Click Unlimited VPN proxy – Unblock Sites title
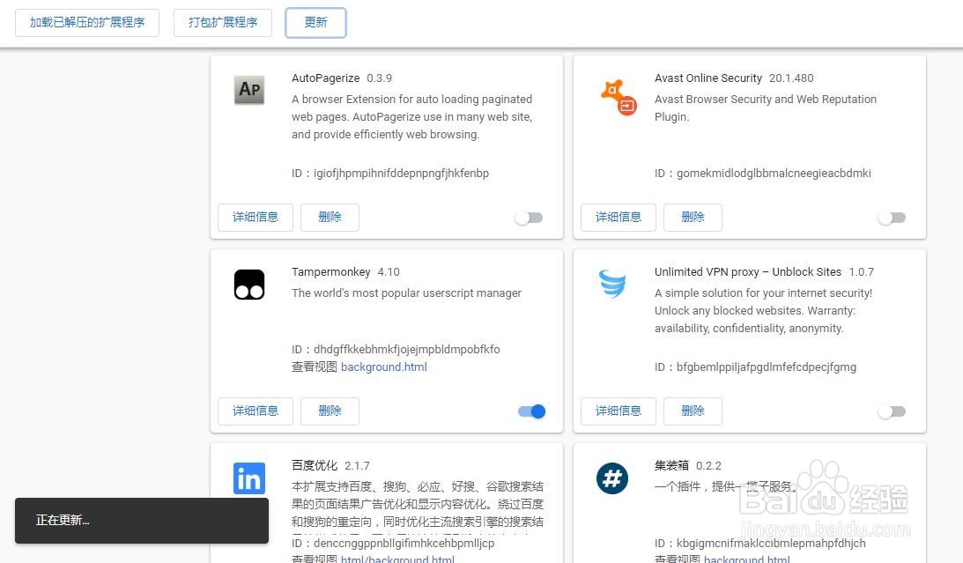963x563 pixels. pyautogui.click(x=748, y=272)
